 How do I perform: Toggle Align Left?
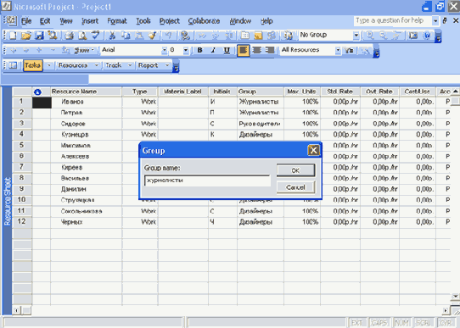pyautogui.click(x=244, y=50)
